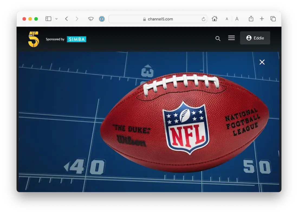298x214 pixels.
Task: Reload the current page
Action: [203, 19]
